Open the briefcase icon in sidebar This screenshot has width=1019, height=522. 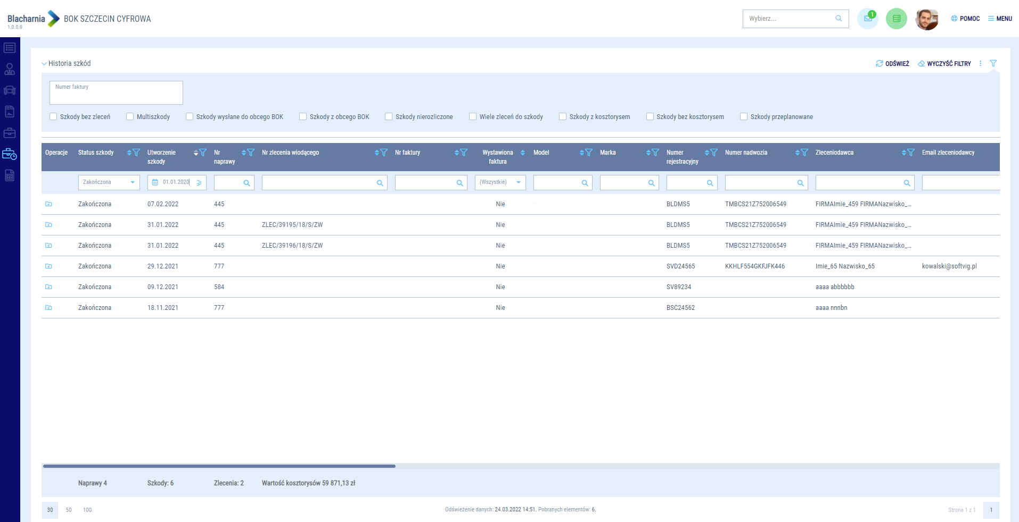click(10, 133)
